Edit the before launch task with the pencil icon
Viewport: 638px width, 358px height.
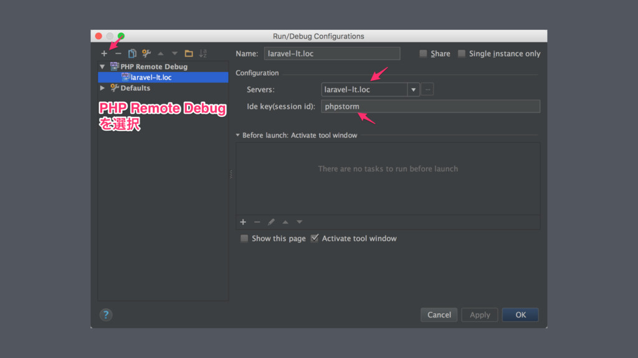pos(272,222)
